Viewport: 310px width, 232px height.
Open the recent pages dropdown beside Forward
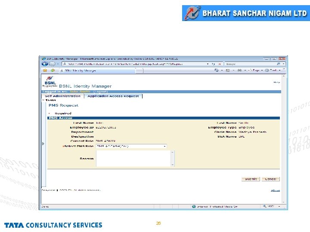pos(58,64)
